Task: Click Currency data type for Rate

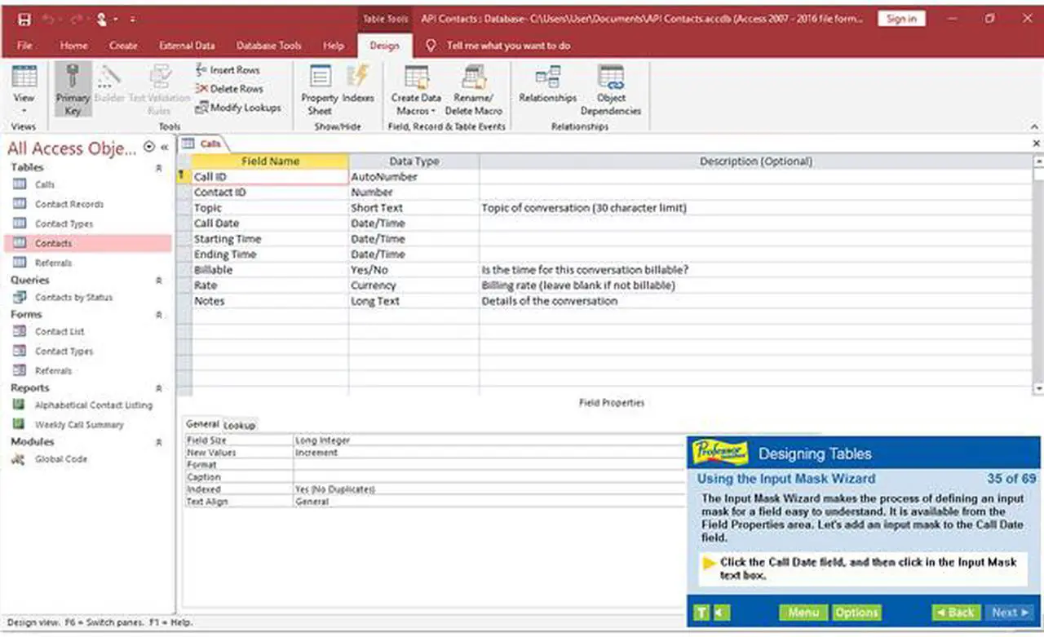Action: 414,285
